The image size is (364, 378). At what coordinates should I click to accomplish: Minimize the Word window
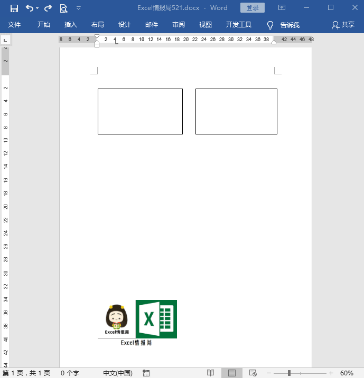coord(306,8)
